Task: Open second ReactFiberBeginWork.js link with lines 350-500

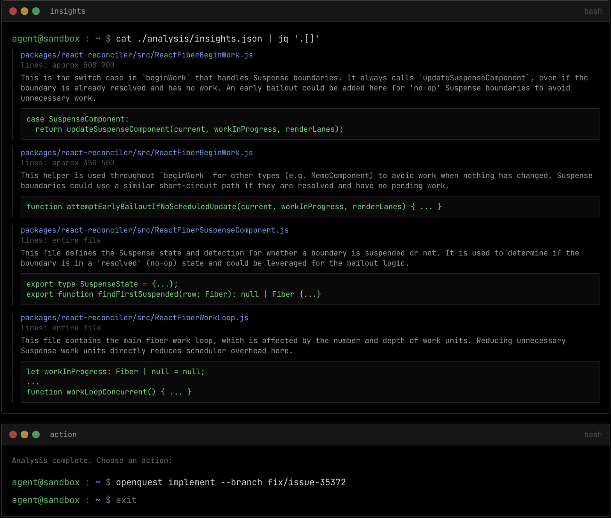Action: pyautogui.click(x=137, y=153)
